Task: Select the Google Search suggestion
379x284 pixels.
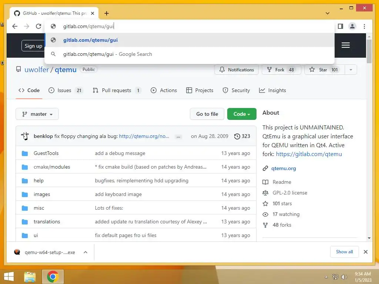Action: click(x=189, y=54)
